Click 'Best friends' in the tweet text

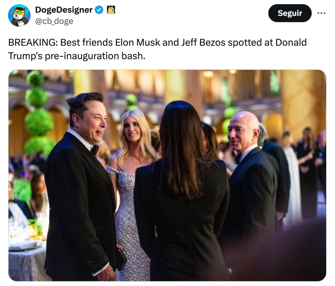86,42
